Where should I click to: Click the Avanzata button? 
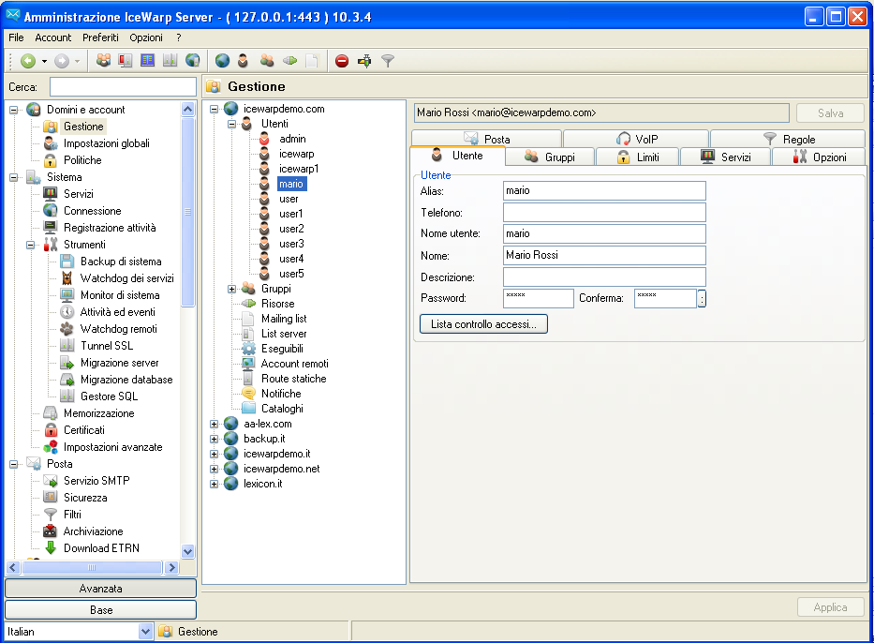pos(100,589)
